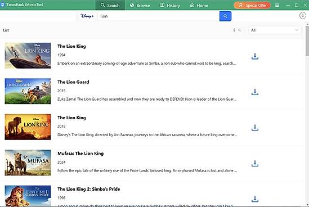This screenshot has height=207, width=309.
Task: Switch to the Browse tab
Action: [x=140, y=5]
